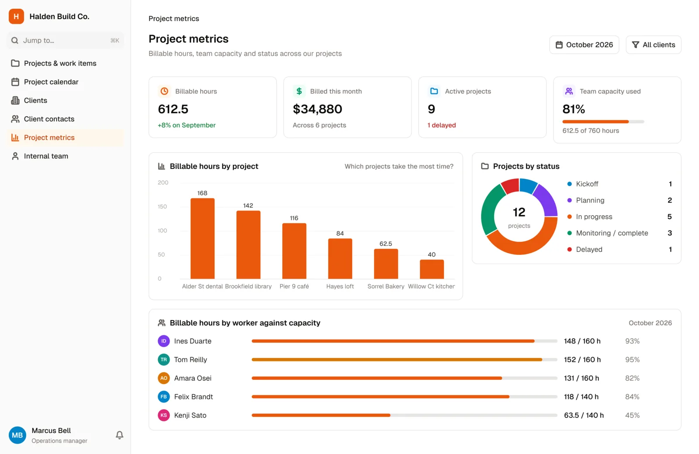
Task: Click the 612.5 of 760 hours text
Action: [591, 131]
